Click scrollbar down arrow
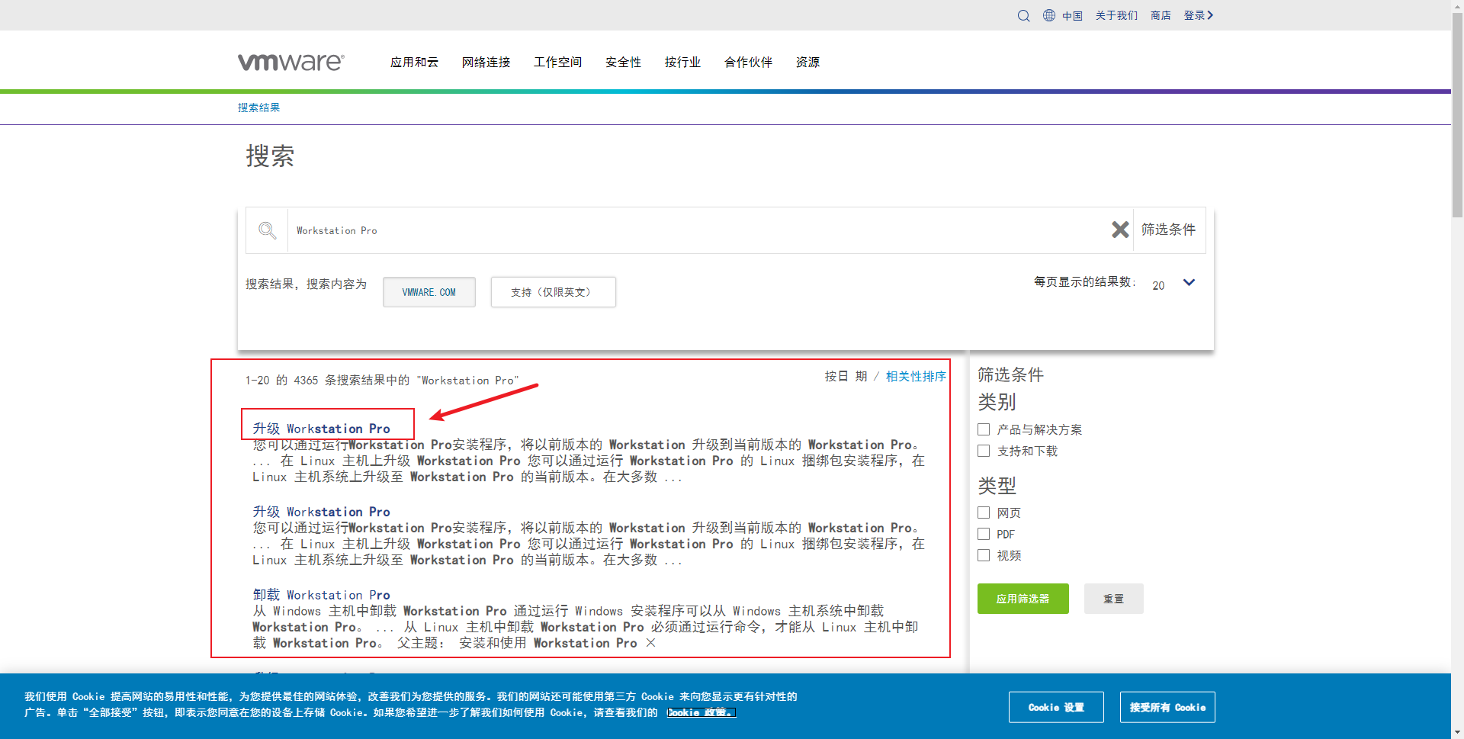1464x739 pixels. tap(1457, 733)
